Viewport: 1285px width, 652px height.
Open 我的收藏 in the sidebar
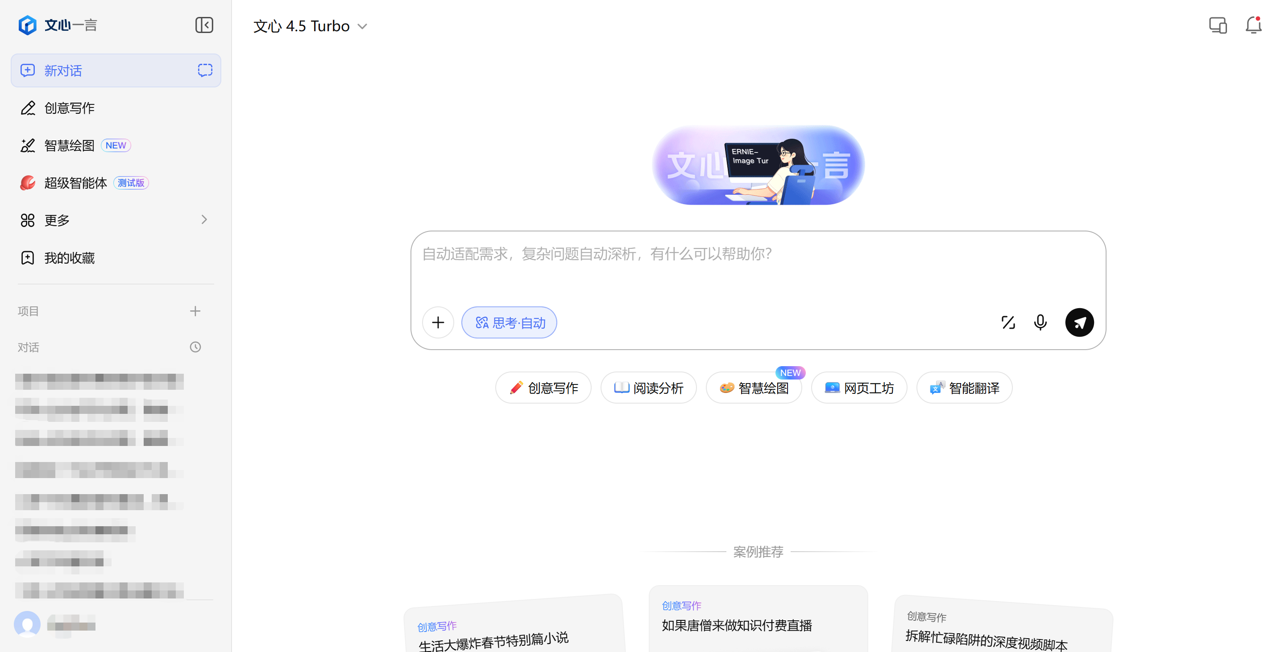click(x=116, y=258)
